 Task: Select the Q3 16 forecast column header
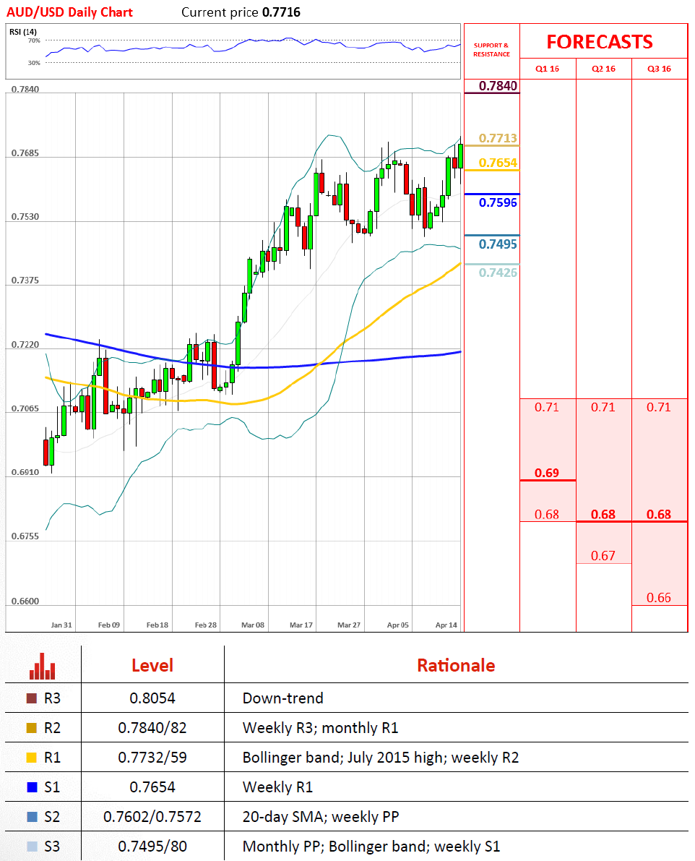[x=659, y=69]
